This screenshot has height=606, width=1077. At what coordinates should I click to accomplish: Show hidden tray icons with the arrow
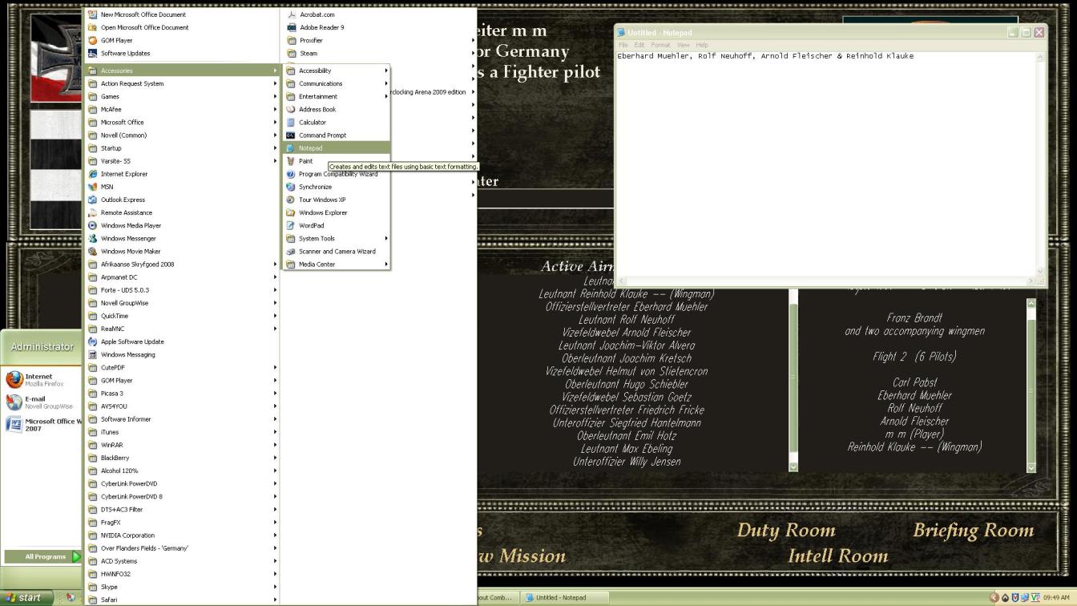994,597
